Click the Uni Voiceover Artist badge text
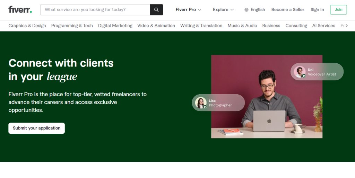The image size is (355, 178). (322, 72)
